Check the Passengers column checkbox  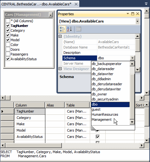[x=8, y=54]
